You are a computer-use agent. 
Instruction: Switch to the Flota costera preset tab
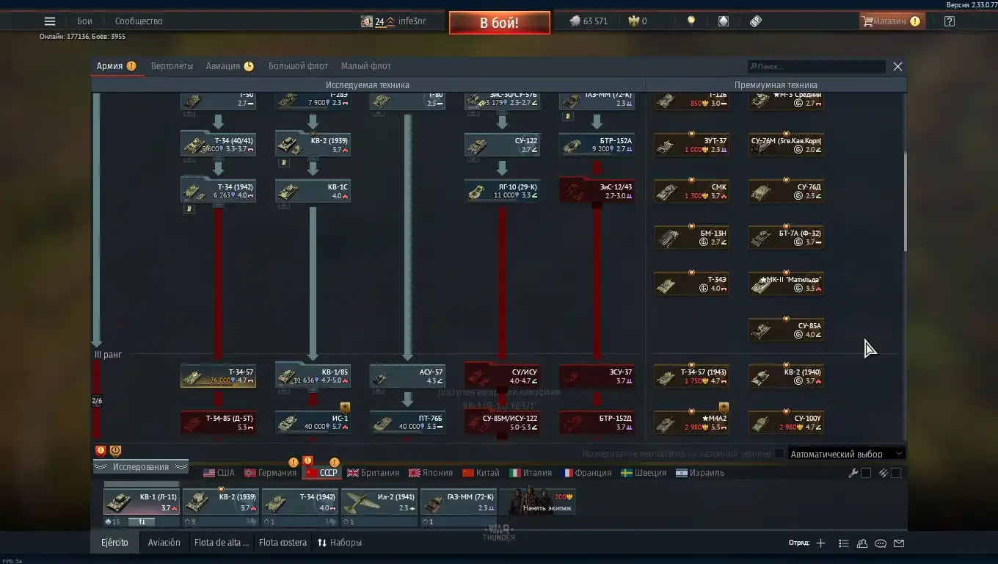[283, 543]
